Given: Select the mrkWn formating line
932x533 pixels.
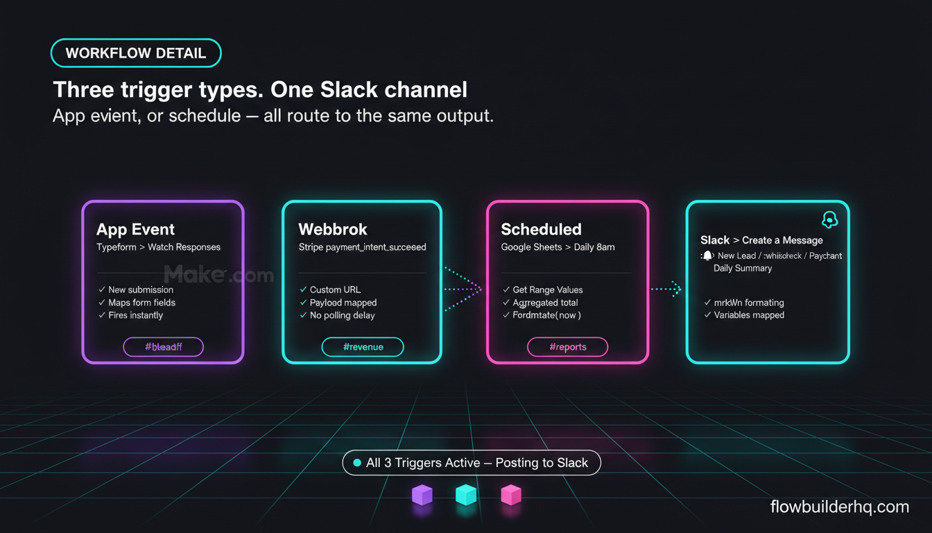Looking at the screenshot, I should pyautogui.click(x=744, y=303).
